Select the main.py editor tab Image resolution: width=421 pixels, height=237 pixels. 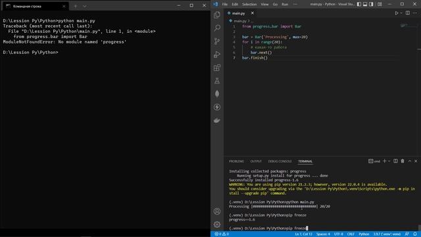pos(238,13)
